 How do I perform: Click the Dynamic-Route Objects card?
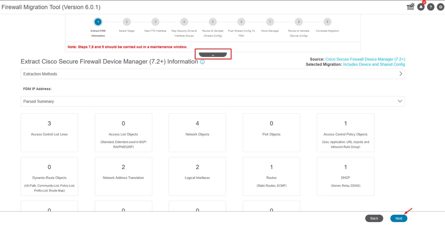click(49, 176)
